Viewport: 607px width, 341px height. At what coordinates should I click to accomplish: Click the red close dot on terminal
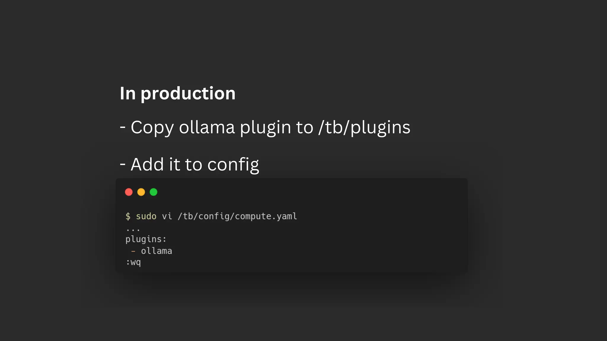129,192
